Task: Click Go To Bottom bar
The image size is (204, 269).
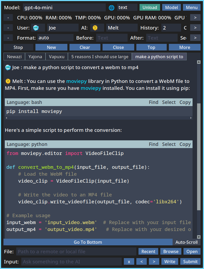Action: pos(88,242)
